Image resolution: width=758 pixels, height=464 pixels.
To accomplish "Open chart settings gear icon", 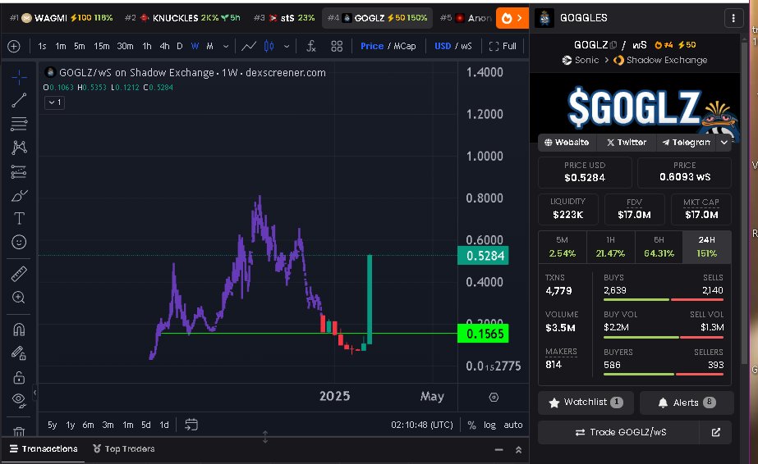I will coord(494,398).
